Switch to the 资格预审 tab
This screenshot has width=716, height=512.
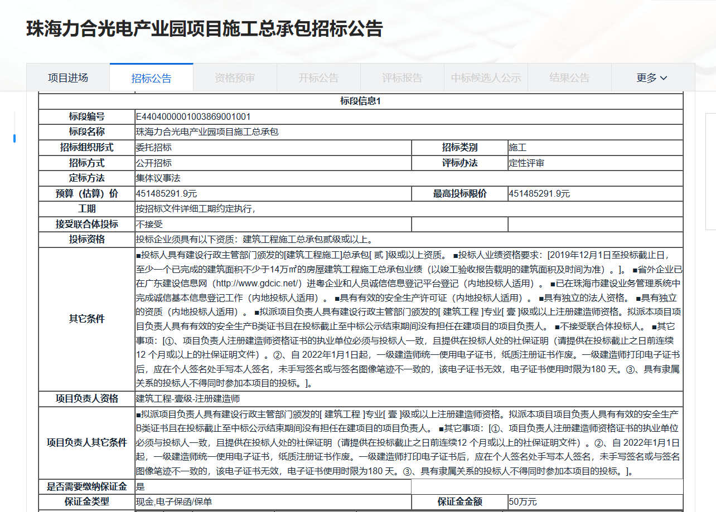235,78
